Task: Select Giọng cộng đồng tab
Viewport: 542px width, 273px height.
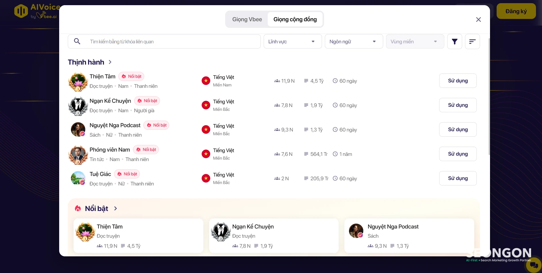Action: coord(295,19)
